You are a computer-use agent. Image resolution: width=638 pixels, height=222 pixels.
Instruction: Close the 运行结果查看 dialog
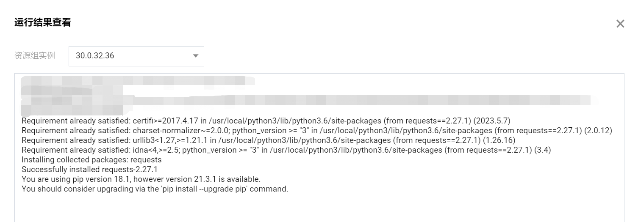coord(620,24)
